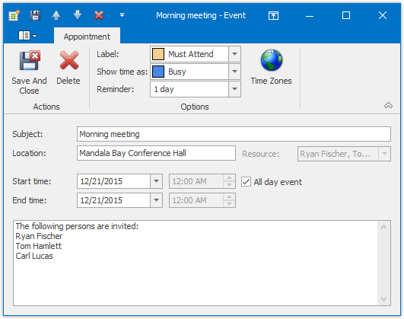Open the application menu button
Viewport: 404px width, 319px height.
(27, 36)
